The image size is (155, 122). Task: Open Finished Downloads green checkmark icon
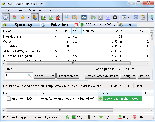tap(51, 18)
